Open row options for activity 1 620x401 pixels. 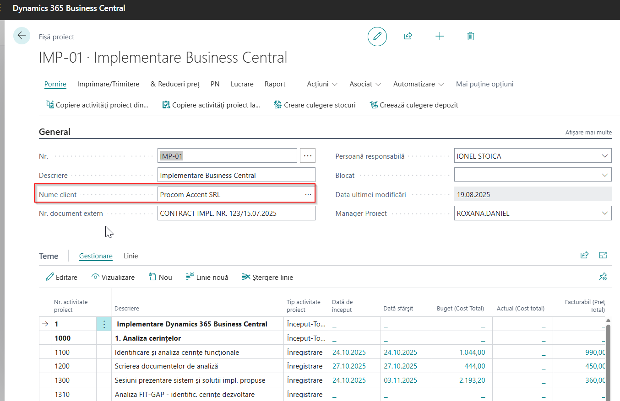coord(104,324)
